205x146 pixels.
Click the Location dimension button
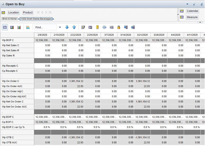(13, 12)
